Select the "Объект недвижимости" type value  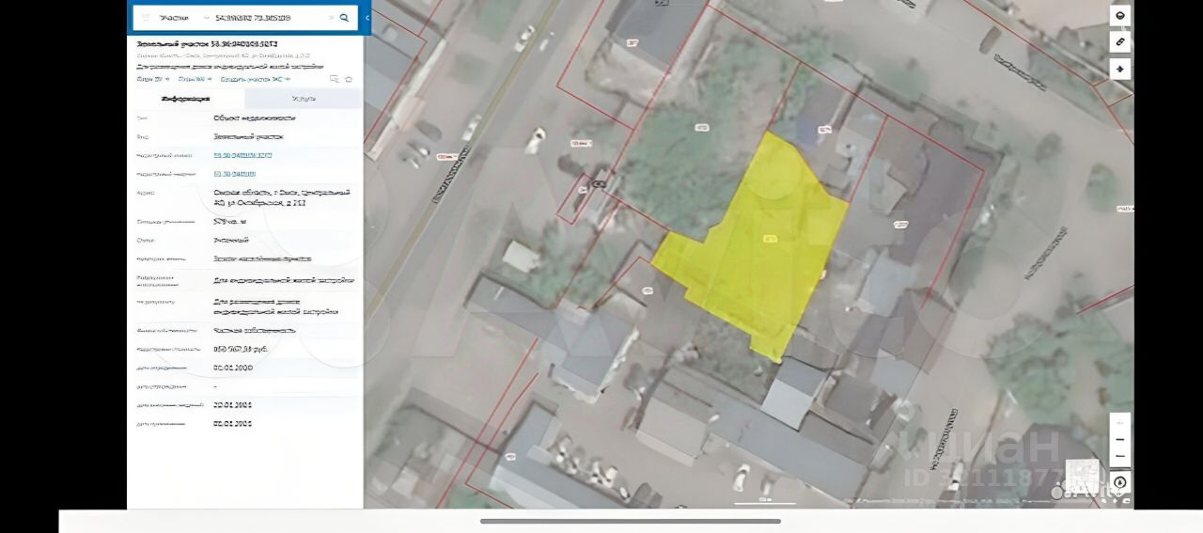[x=255, y=118]
